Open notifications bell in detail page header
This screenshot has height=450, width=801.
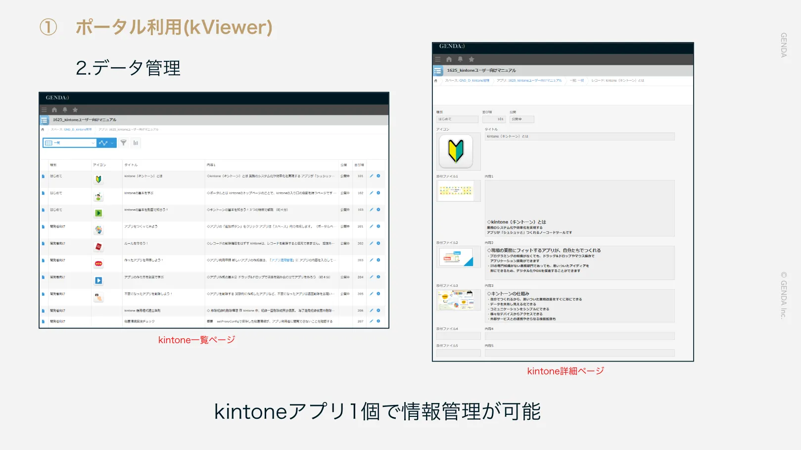pos(460,59)
